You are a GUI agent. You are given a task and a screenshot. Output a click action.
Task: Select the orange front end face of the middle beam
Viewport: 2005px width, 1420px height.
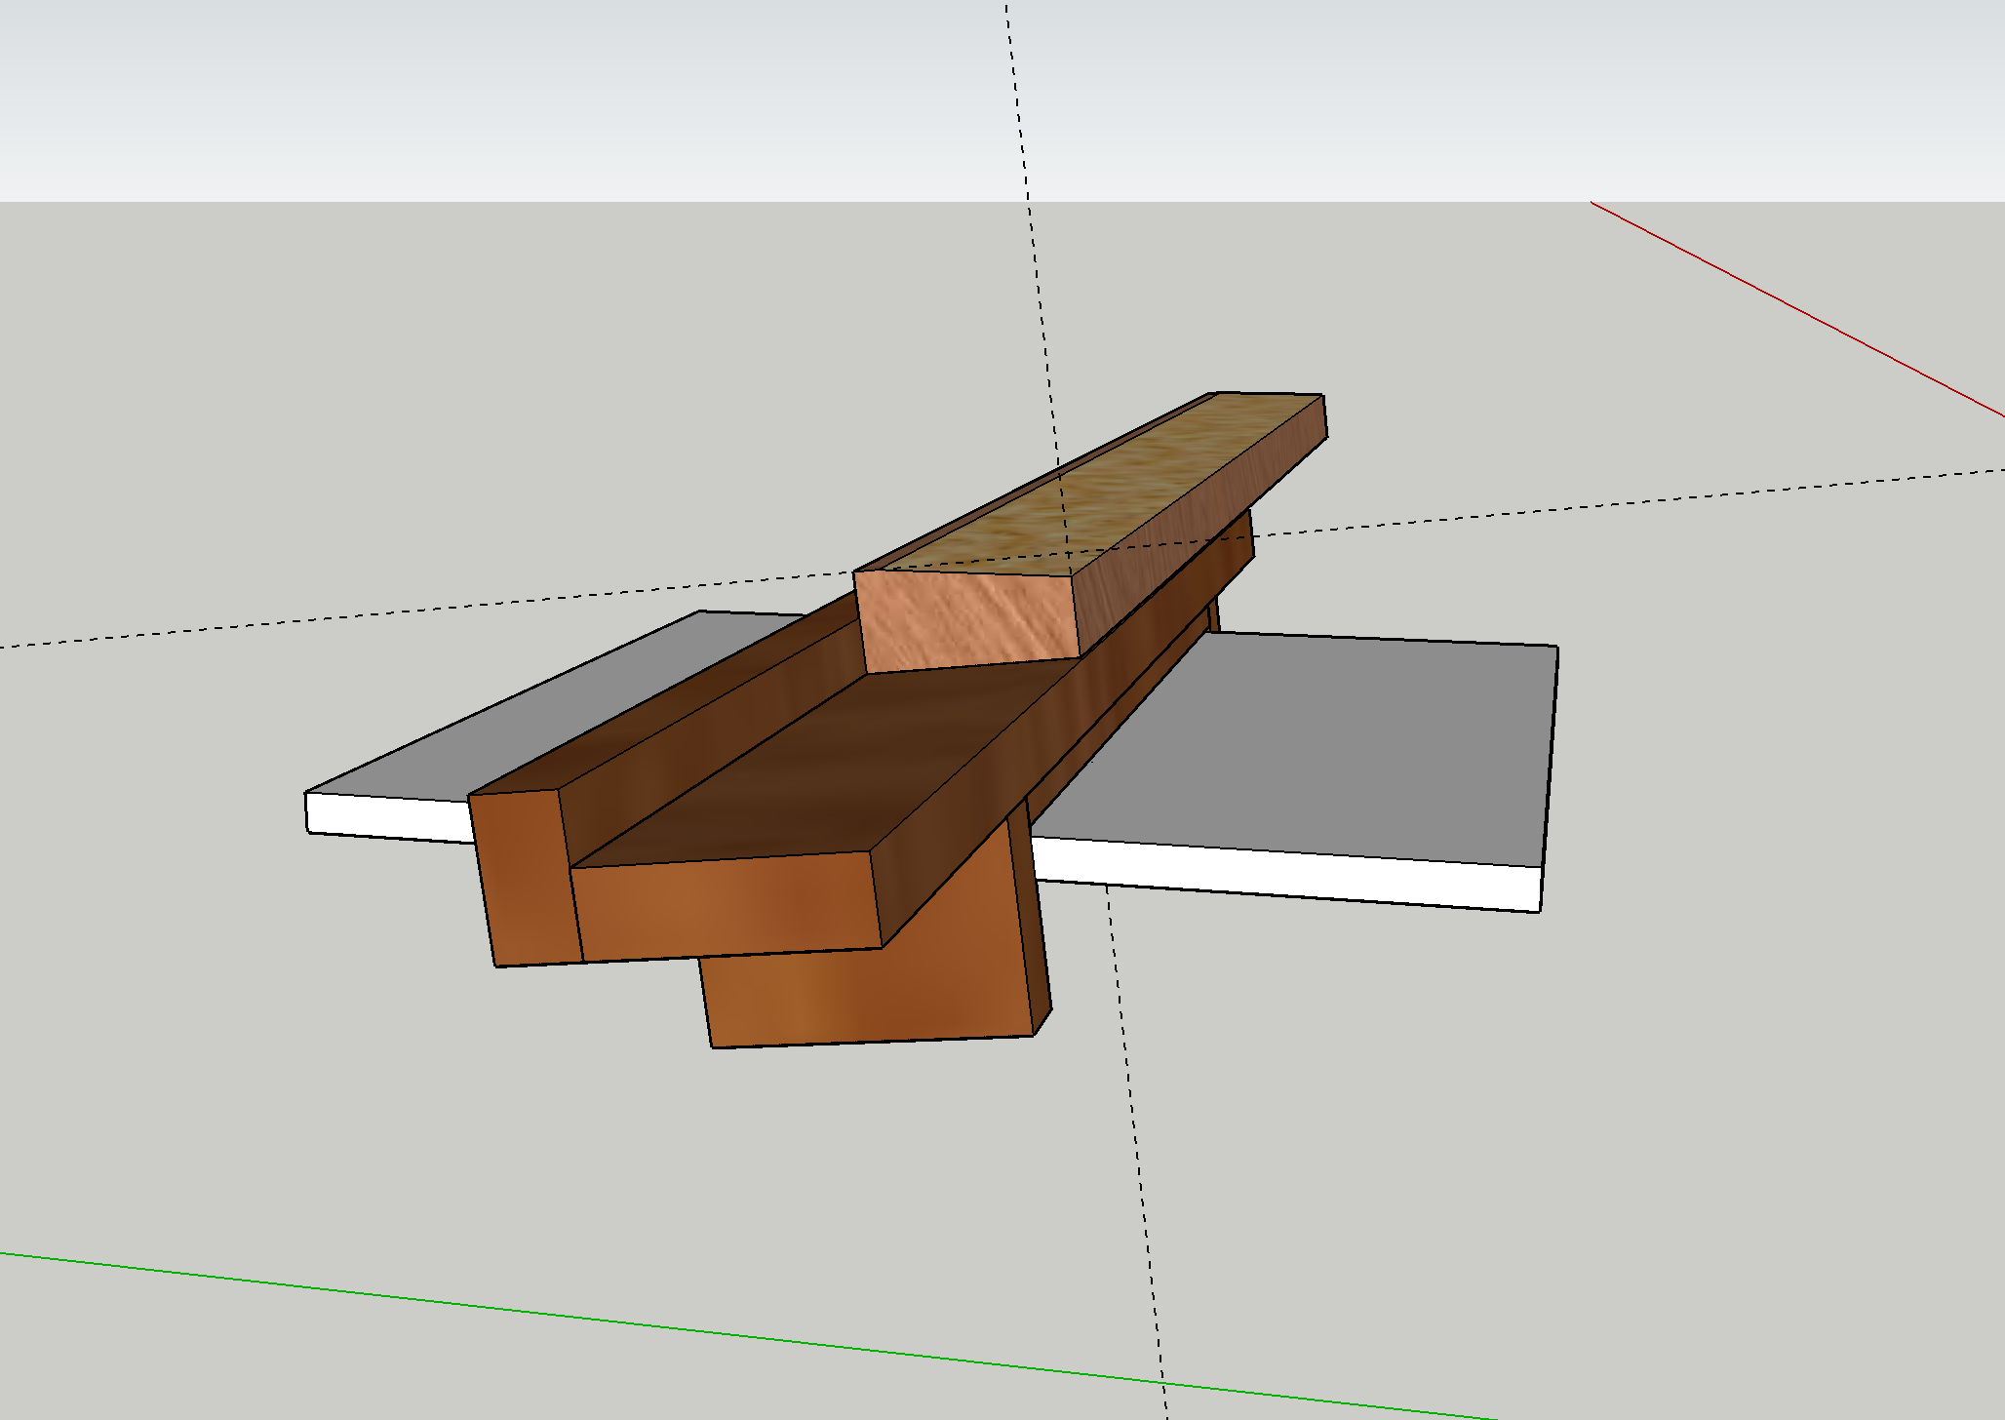pyautogui.click(x=727, y=906)
